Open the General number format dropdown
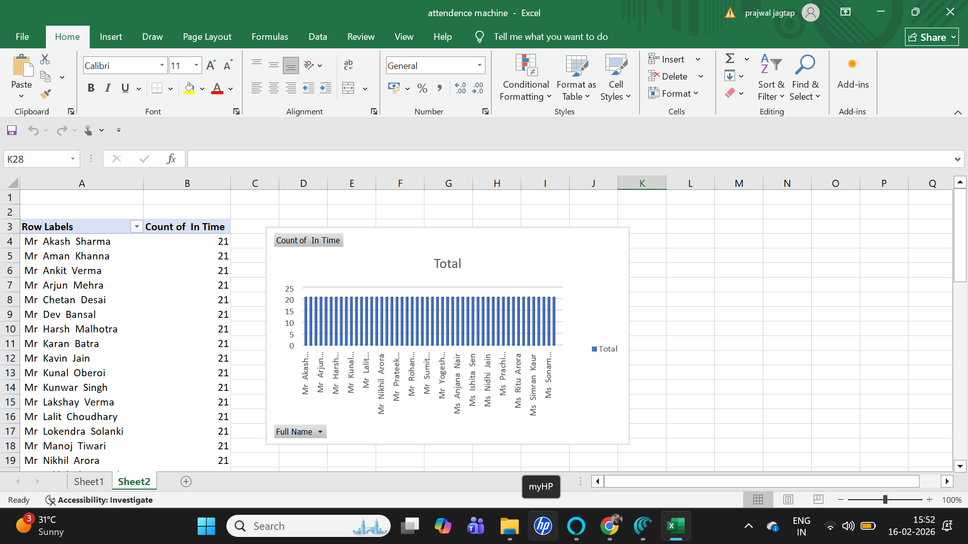Image resolution: width=968 pixels, height=544 pixels. [x=479, y=65]
